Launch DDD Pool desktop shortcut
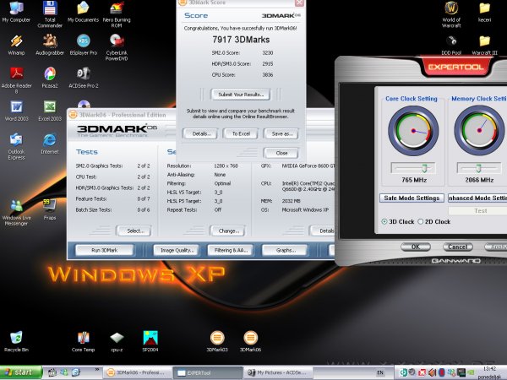Image resolution: width=507 pixels, height=380 pixels. [451, 46]
